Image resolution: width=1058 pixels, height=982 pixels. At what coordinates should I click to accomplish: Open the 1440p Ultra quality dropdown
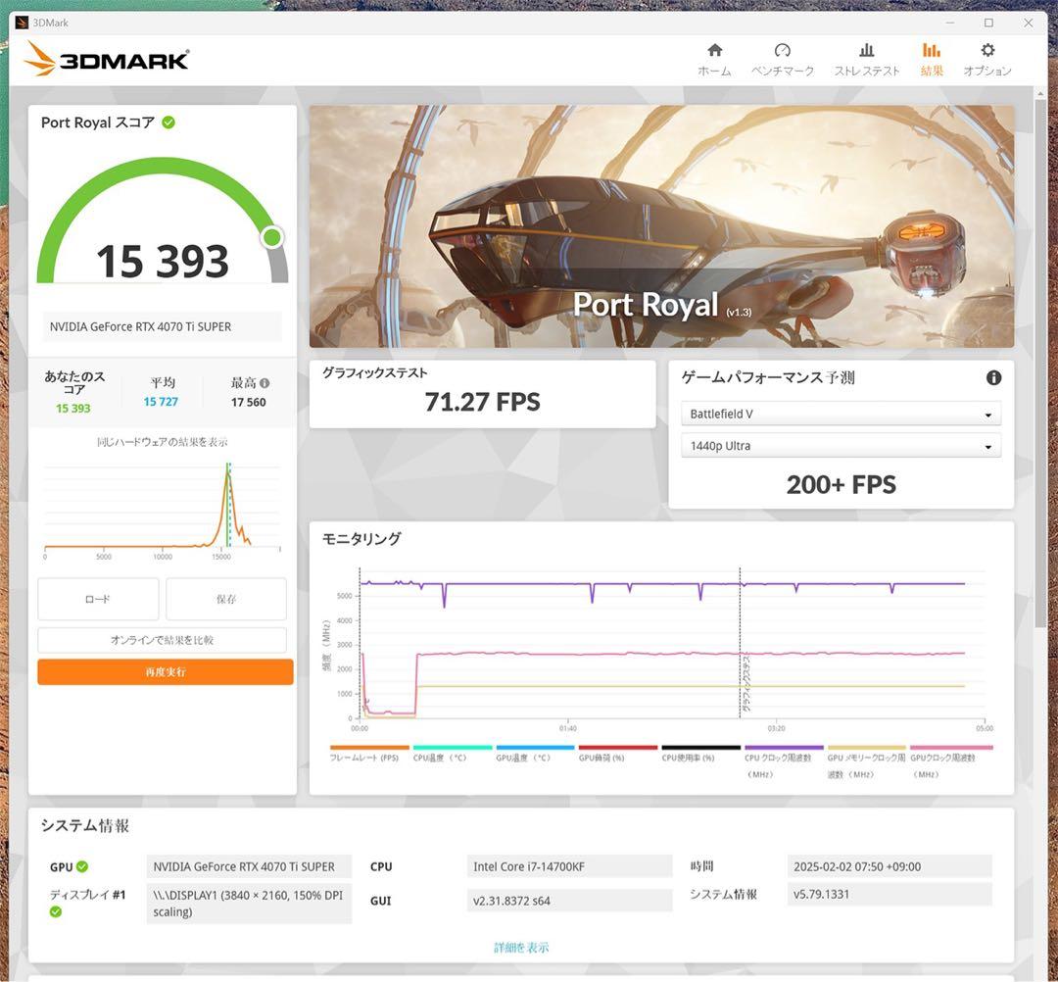pyautogui.click(x=841, y=446)
